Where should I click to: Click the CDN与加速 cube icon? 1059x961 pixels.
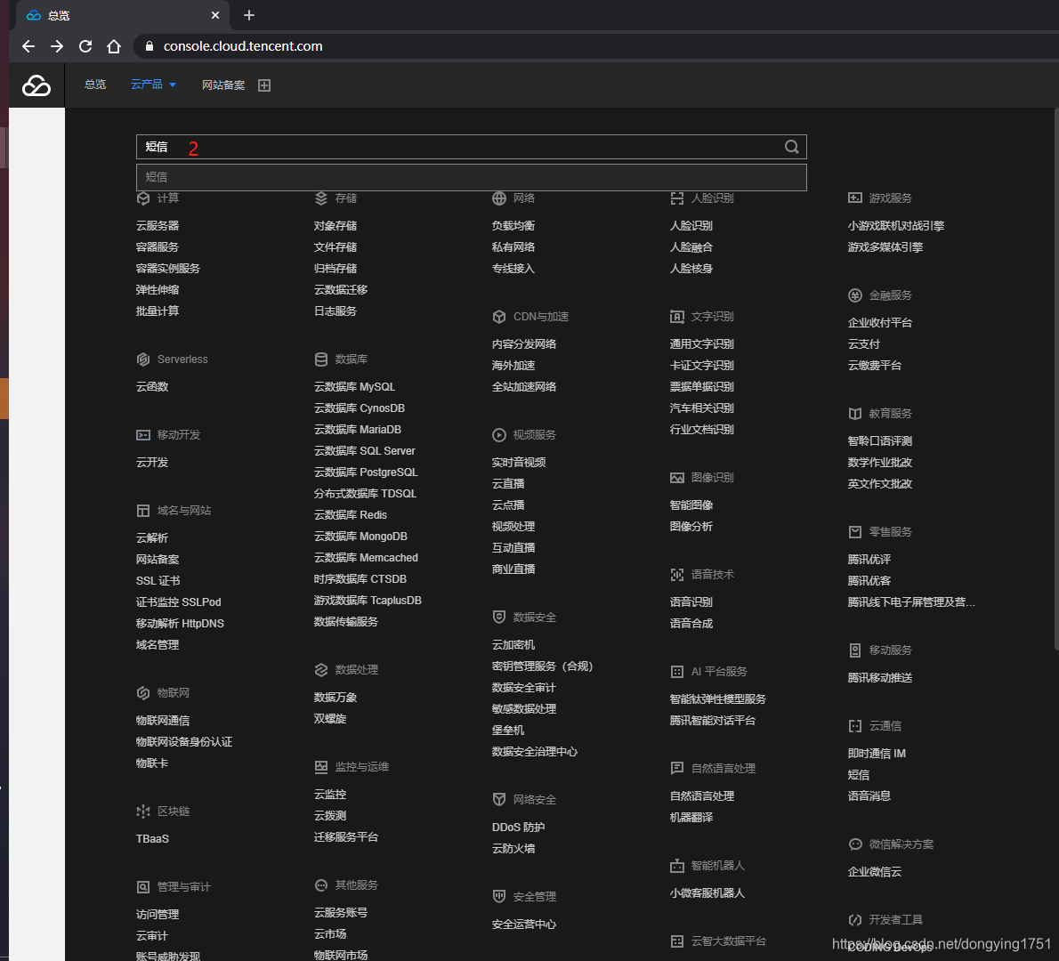click(499, 317)
